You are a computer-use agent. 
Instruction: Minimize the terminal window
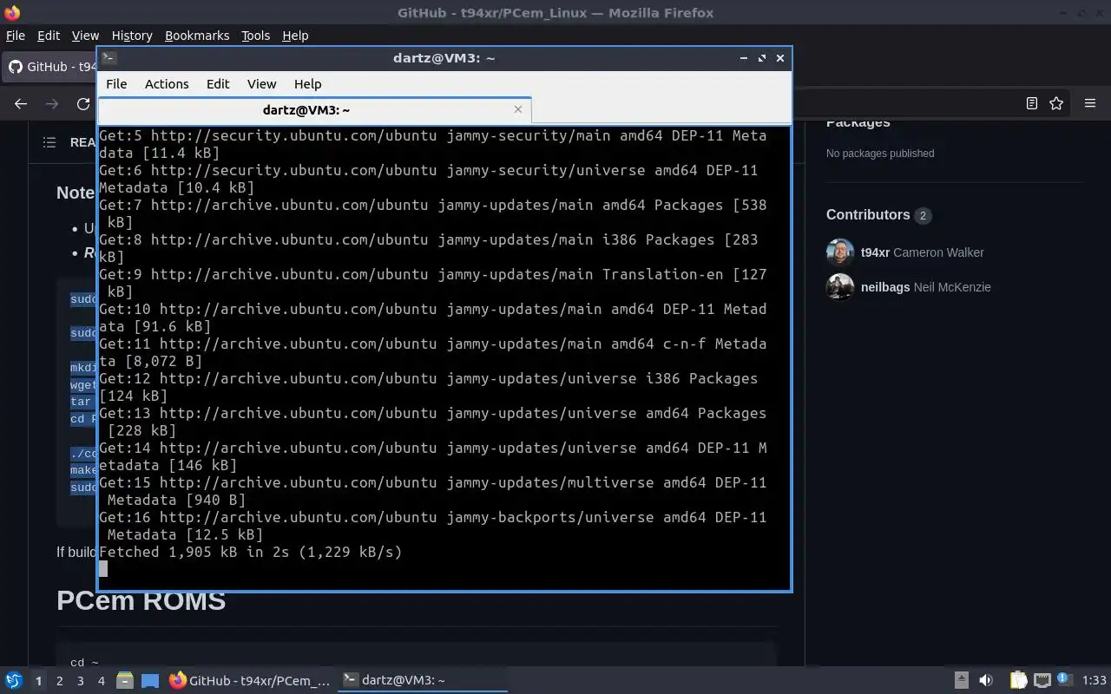[x=743, y=58]
